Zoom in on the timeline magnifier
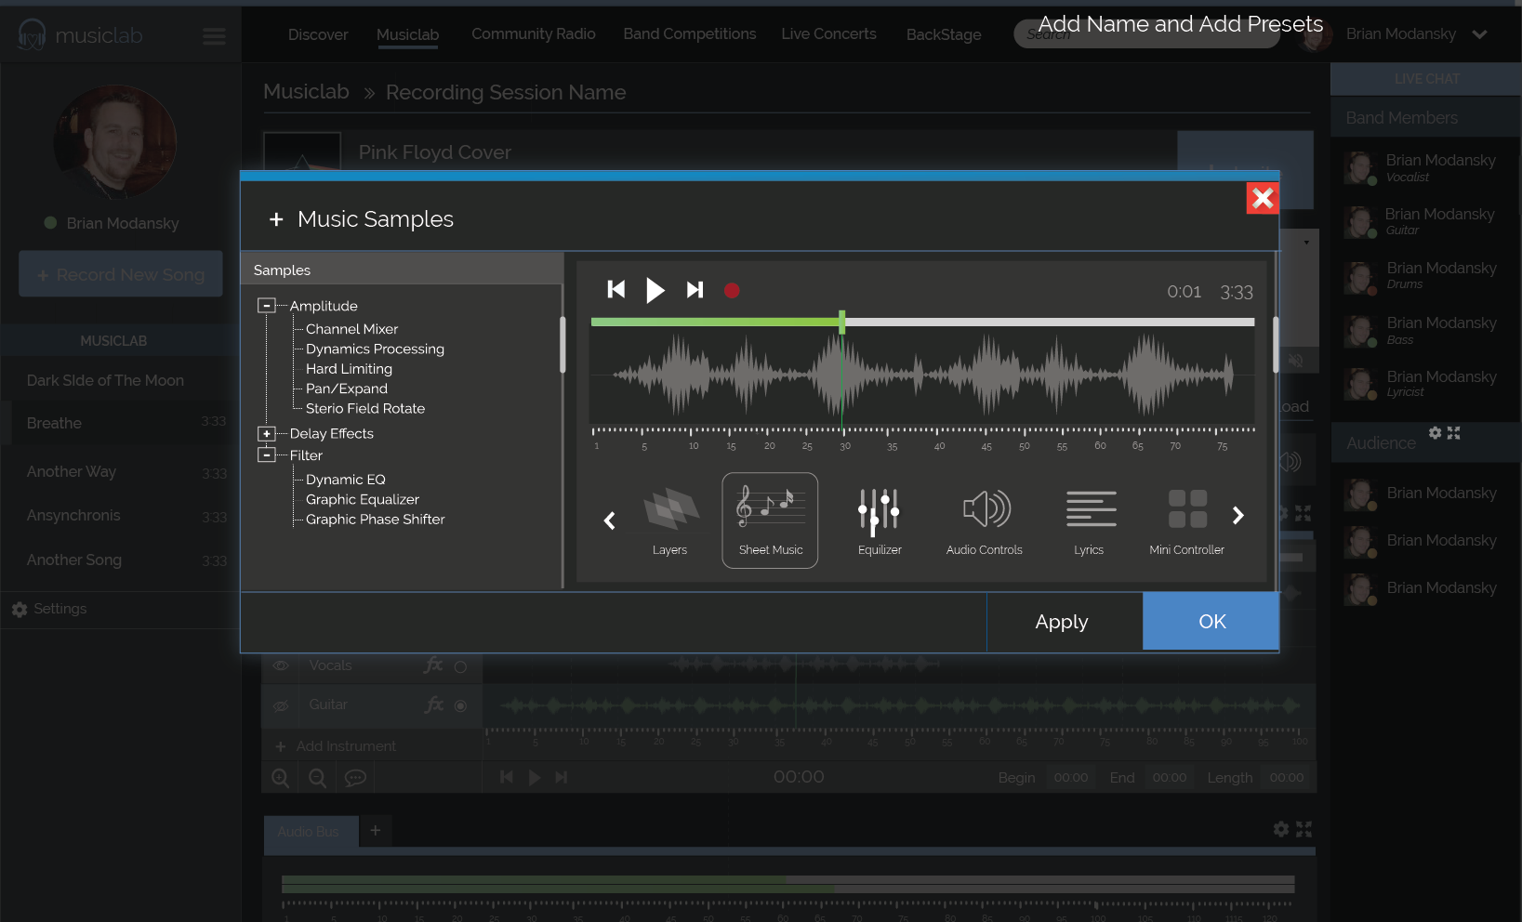Viewport: 1522px width, 922px height. pos(280,778)
